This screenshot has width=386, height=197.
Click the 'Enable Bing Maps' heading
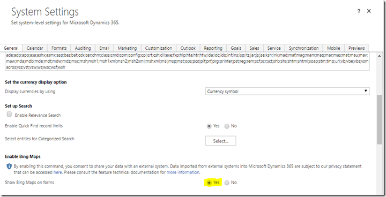click(x=23, y=156)
